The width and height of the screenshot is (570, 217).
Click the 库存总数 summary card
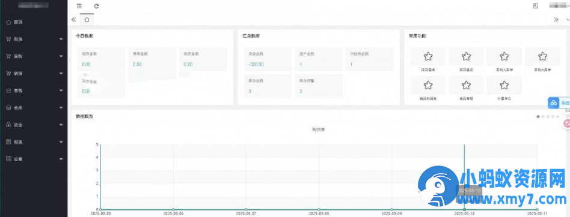268,86
